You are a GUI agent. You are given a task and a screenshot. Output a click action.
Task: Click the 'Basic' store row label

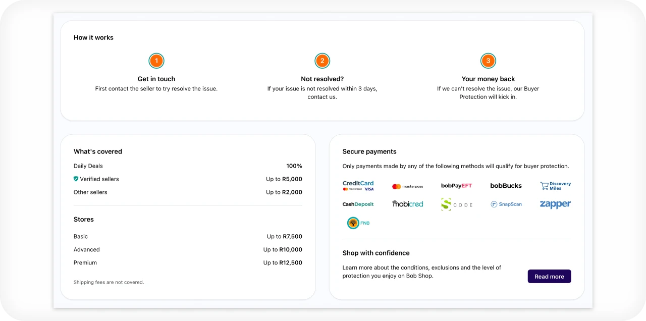tap(81, 236)
